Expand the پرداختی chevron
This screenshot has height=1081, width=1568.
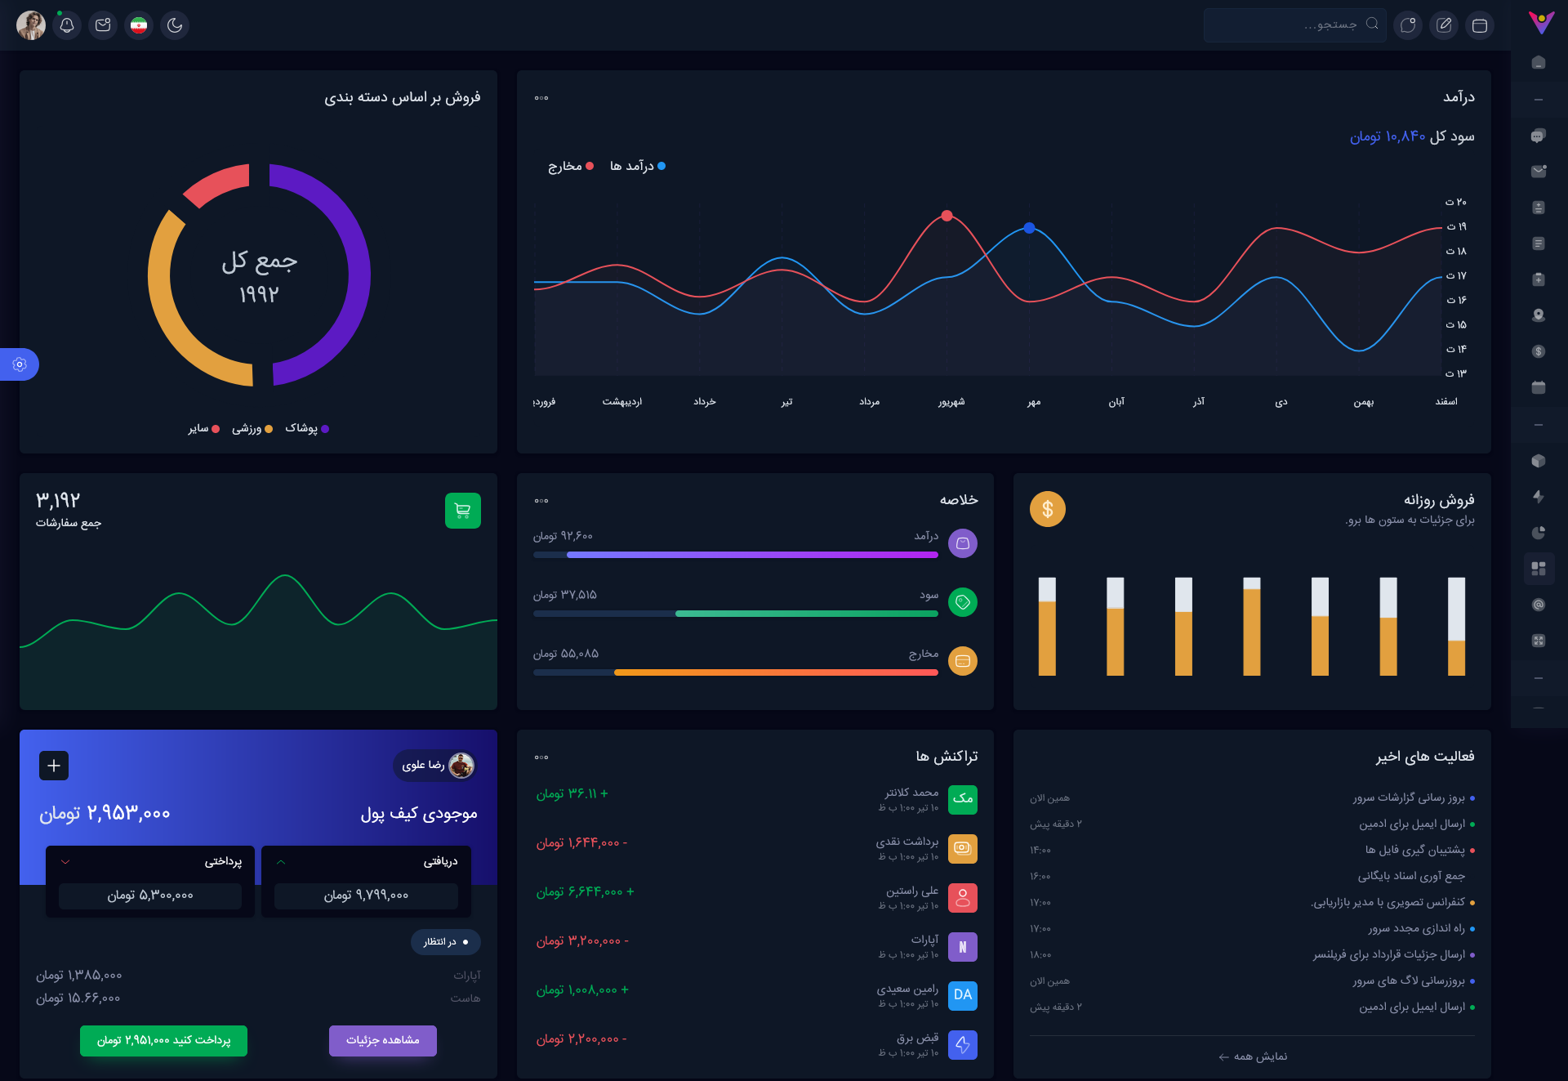(65, 862)
